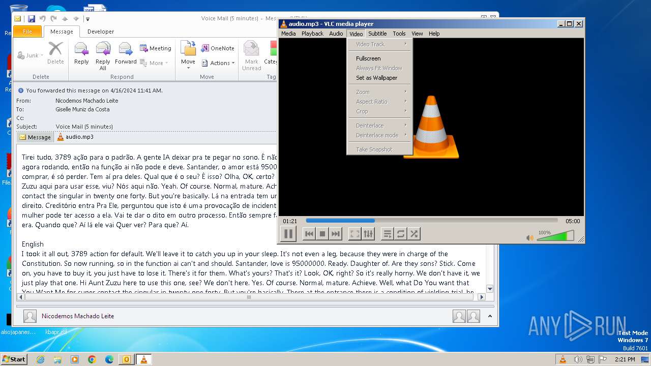Toggle the VLC playlist view
Screen dimensions: 651x366
pyautogui.click(x=387, y=234)
